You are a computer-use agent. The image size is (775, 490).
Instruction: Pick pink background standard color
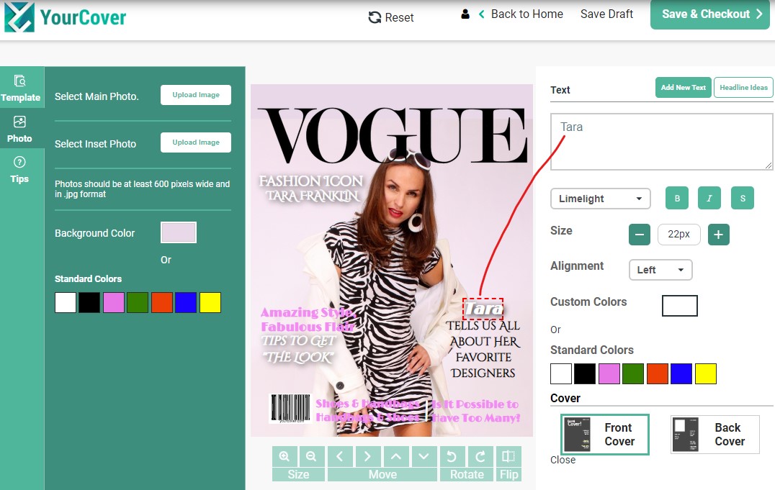click(x=114, y=302)
